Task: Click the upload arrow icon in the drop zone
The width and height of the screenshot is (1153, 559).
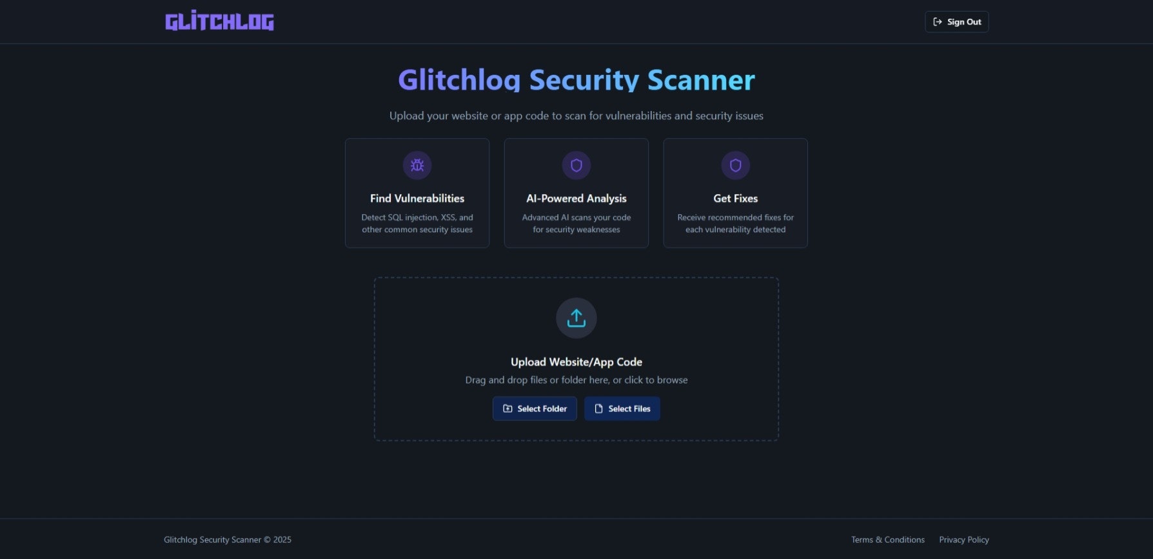Action: pos(576,317)
